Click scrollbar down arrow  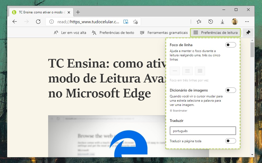pos(252,155)
